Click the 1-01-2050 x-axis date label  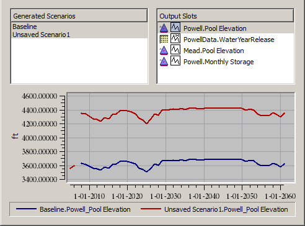pos(242,196)
